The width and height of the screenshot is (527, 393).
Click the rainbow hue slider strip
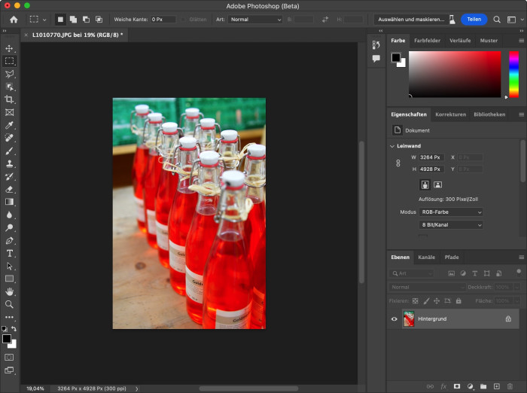[513, 74]
